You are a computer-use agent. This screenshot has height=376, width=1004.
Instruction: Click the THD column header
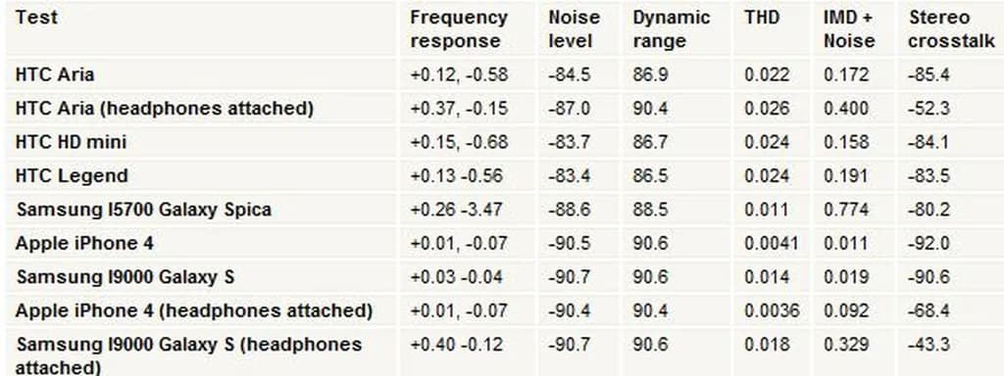pos(762,18)
